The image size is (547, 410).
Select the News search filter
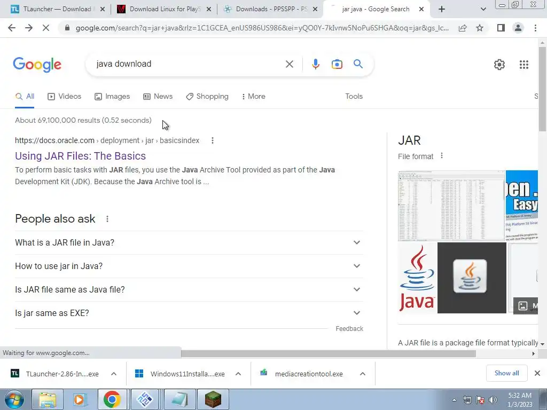pos(158,97)
